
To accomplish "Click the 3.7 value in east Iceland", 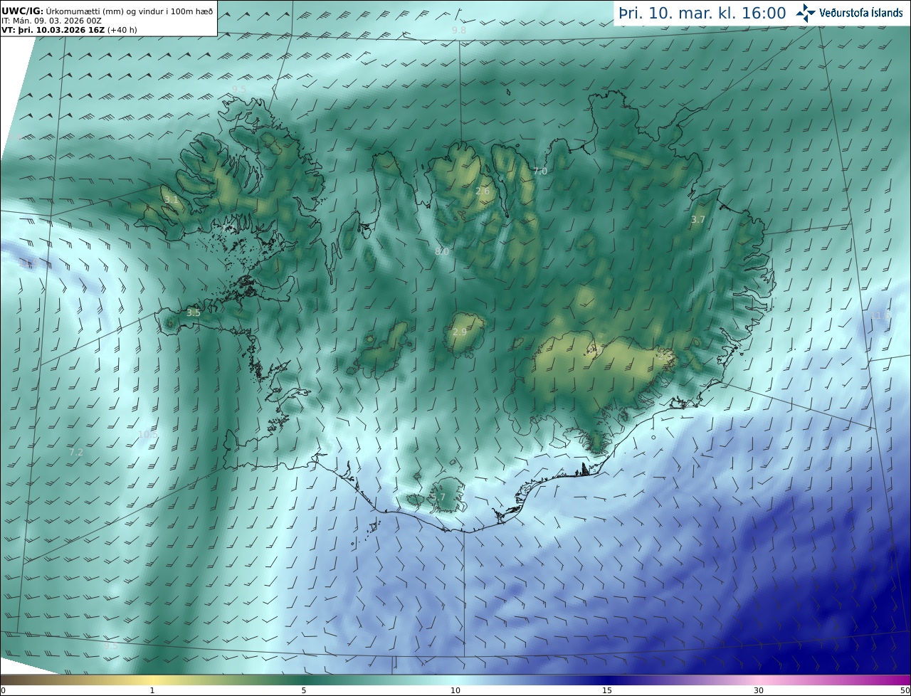I will [698, 220].
